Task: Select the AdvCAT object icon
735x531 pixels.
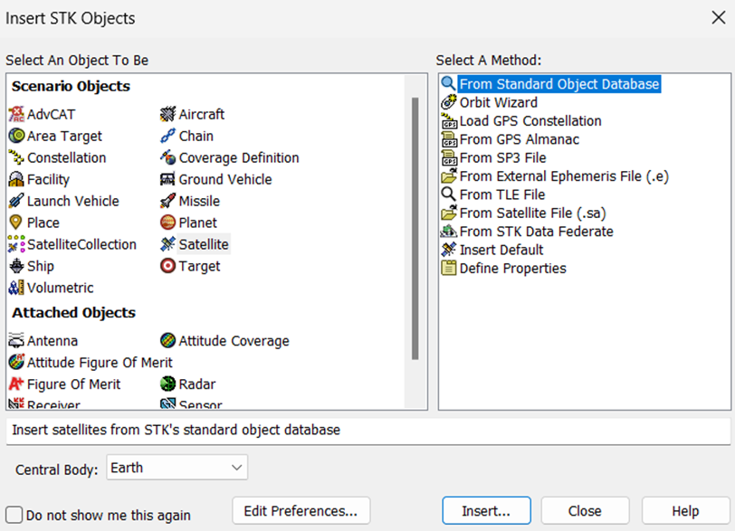Action: 16,114
